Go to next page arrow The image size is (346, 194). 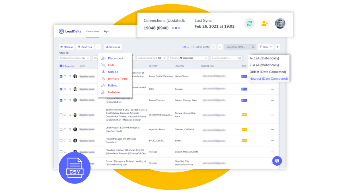220,47
